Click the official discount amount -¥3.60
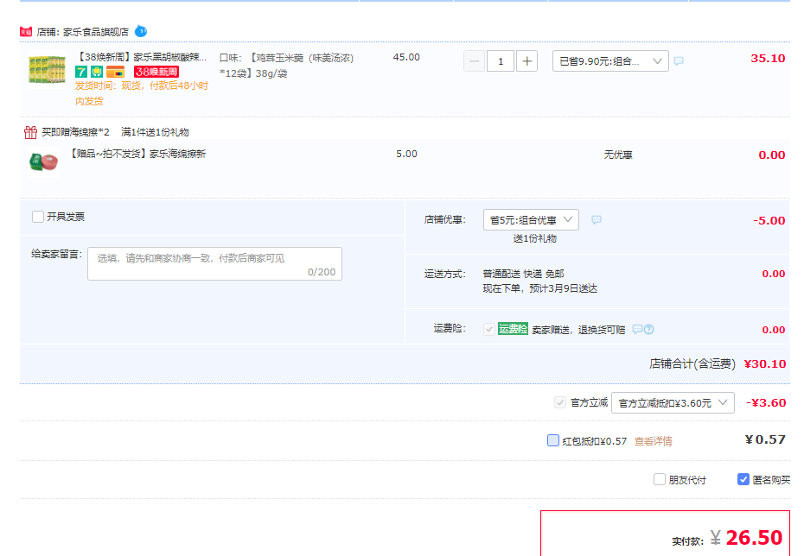804x556 pixels. pyautogui.click(x=766, y=403)
